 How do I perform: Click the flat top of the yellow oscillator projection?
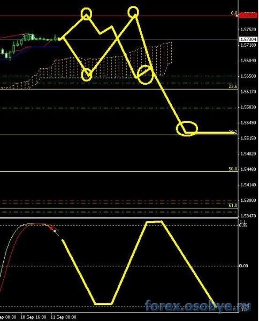click(x=154, y=222)
